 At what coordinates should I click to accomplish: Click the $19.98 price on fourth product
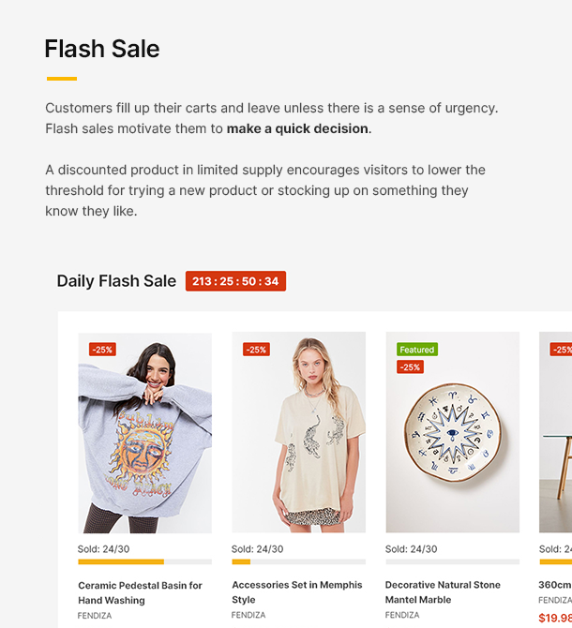point(555,618)
